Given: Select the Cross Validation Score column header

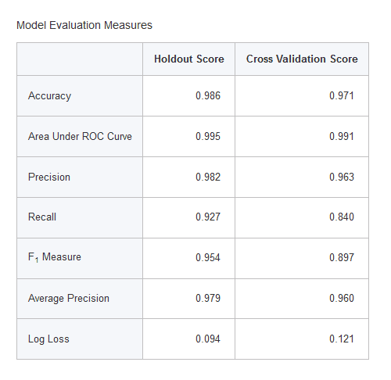Looking at the screenshot, I should (302, 59).
